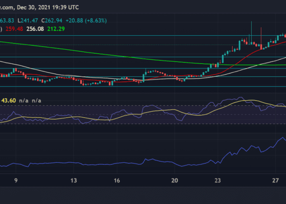The height and width of the screenshot is (204, 286).
Task: Click the date label 9 on time axis
Action: [15, 181]
